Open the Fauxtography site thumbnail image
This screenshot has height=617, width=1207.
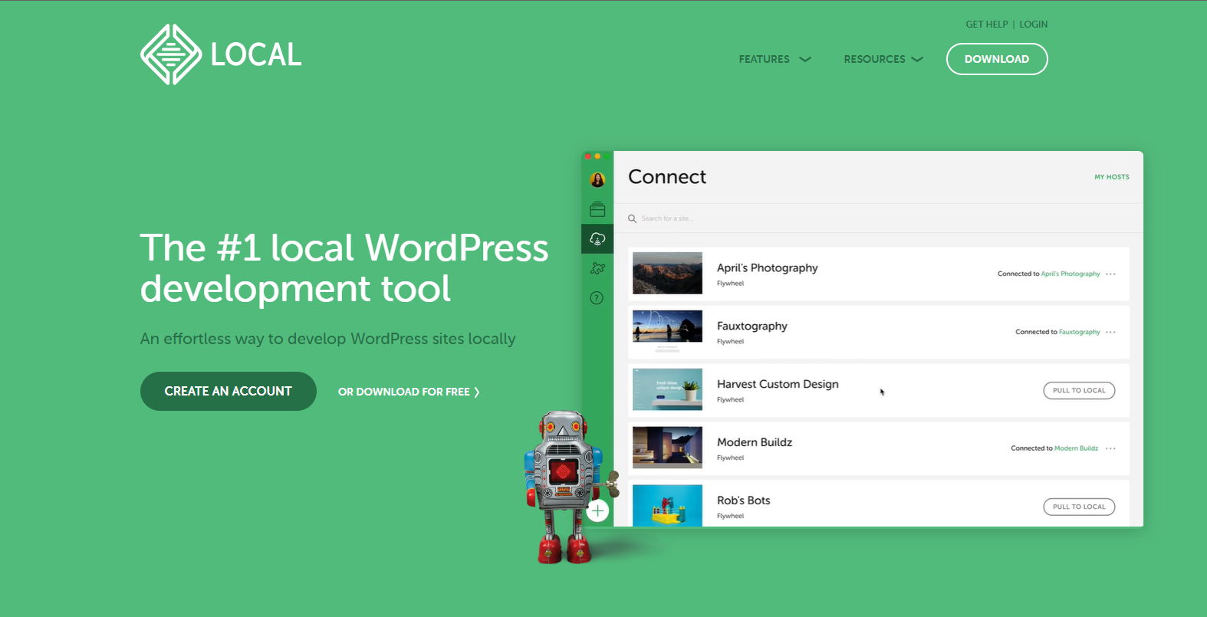pyautogui.click(x=667, y=331)
